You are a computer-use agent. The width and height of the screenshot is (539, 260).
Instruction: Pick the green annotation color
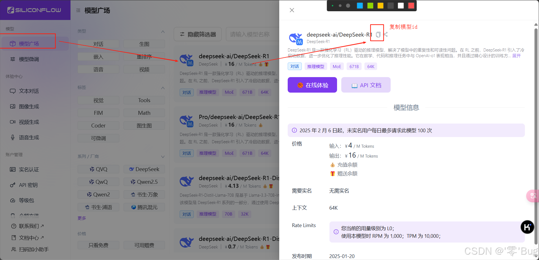[370, 6]
